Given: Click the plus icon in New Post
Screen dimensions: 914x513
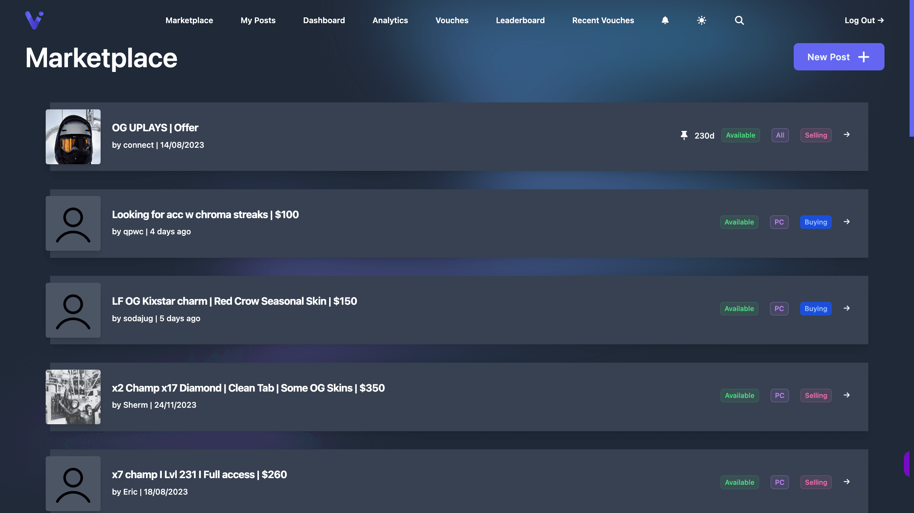Looking at the screenshot, I should [x=864, y=57].
